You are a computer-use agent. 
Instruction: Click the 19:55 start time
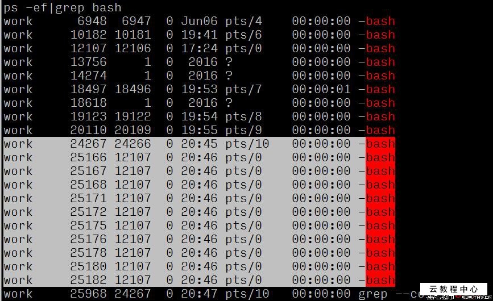pyautogui.click(x=199, y=130)
